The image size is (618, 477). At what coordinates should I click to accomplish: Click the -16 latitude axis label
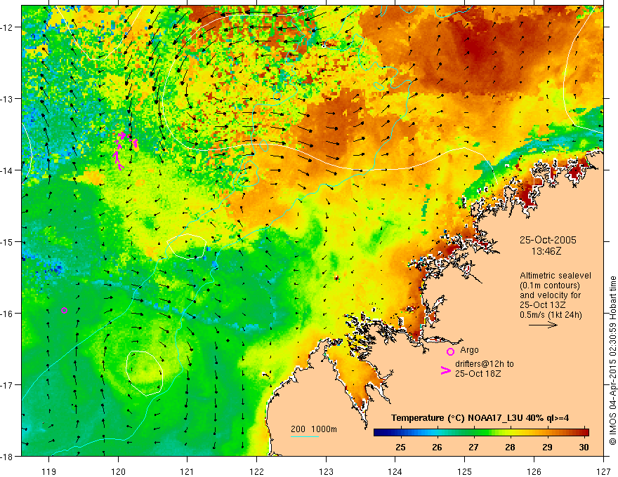[6, 314]
